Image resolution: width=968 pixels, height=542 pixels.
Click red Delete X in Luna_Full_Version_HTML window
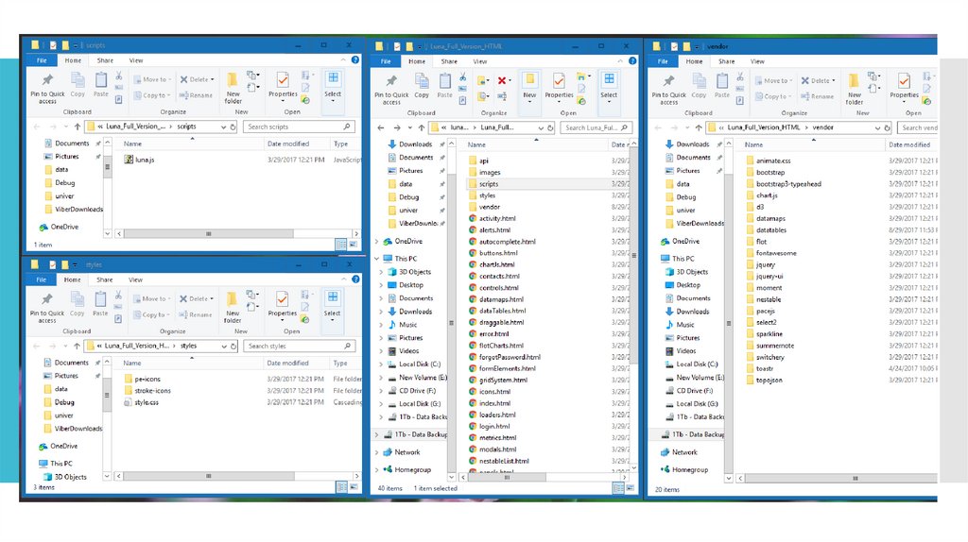pyautogui.click(x=502, y=80)
